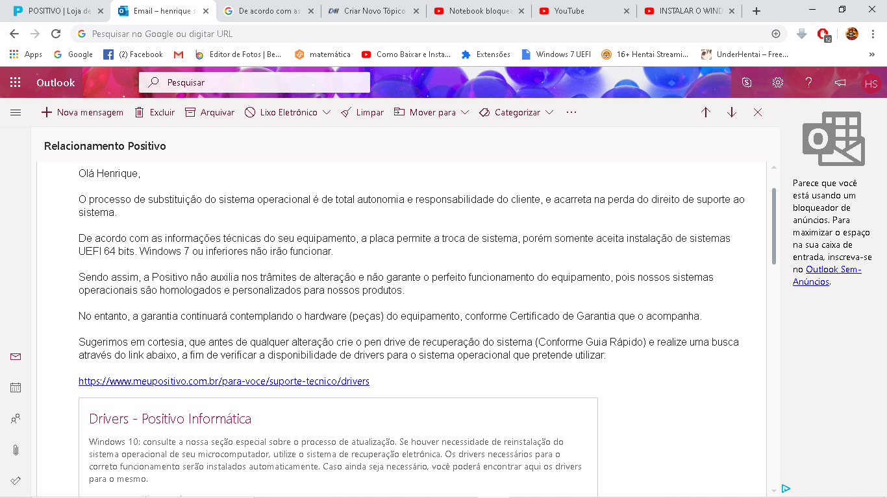Open the Calendar icon in left rail
Image resolution: width=887 pixels, height=498 pixels.
16,387
